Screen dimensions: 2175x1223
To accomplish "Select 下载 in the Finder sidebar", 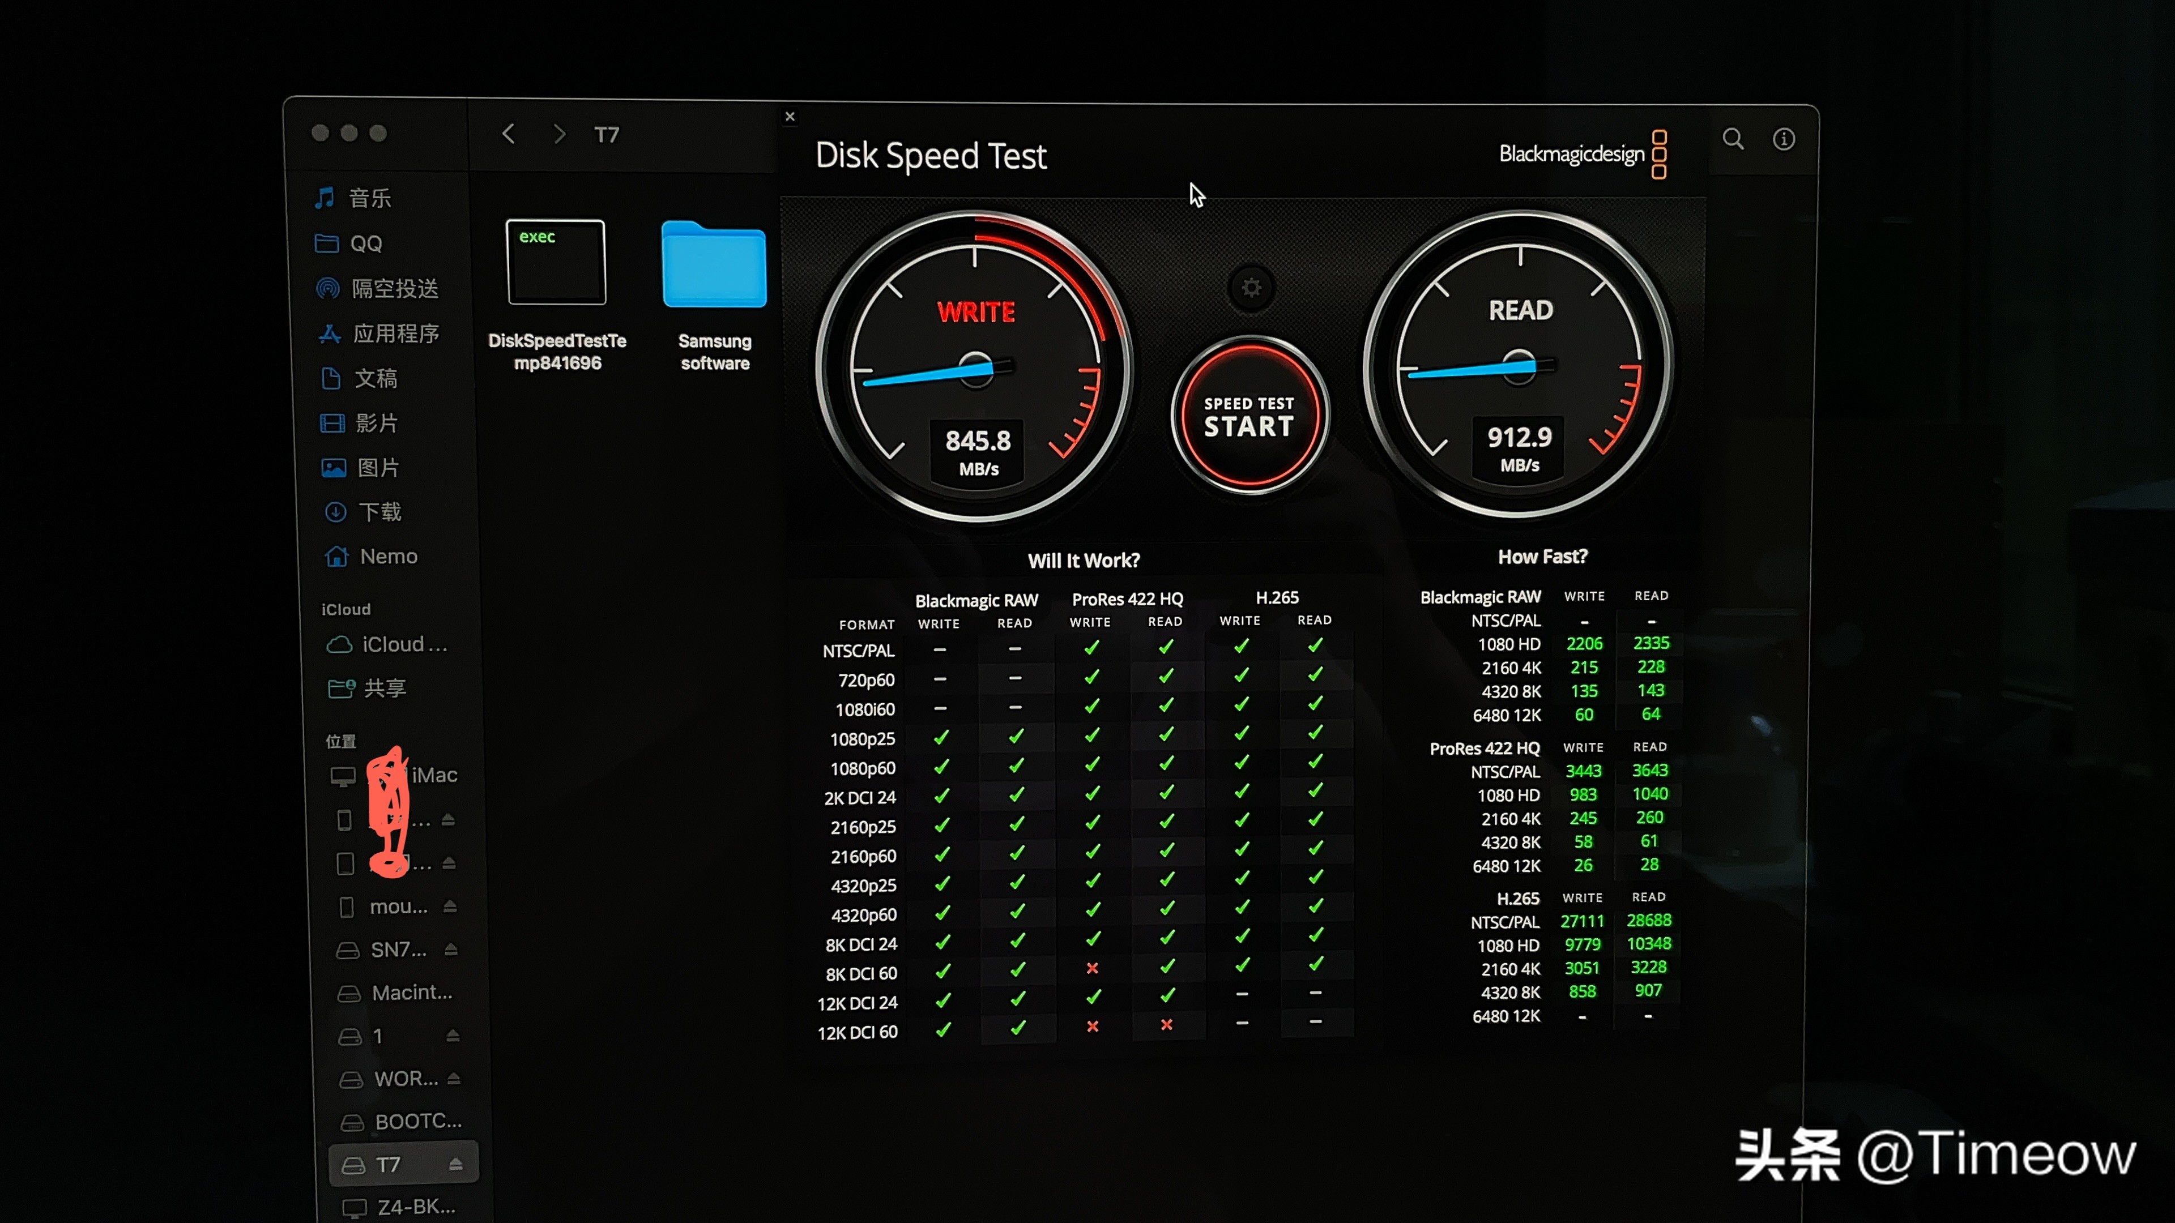I will pos(379,511).
